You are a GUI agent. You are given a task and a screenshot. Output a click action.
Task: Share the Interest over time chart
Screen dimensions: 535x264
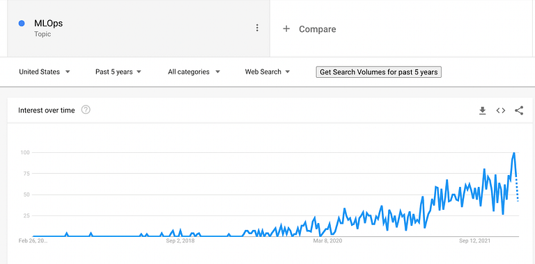[x=519, y=110]
